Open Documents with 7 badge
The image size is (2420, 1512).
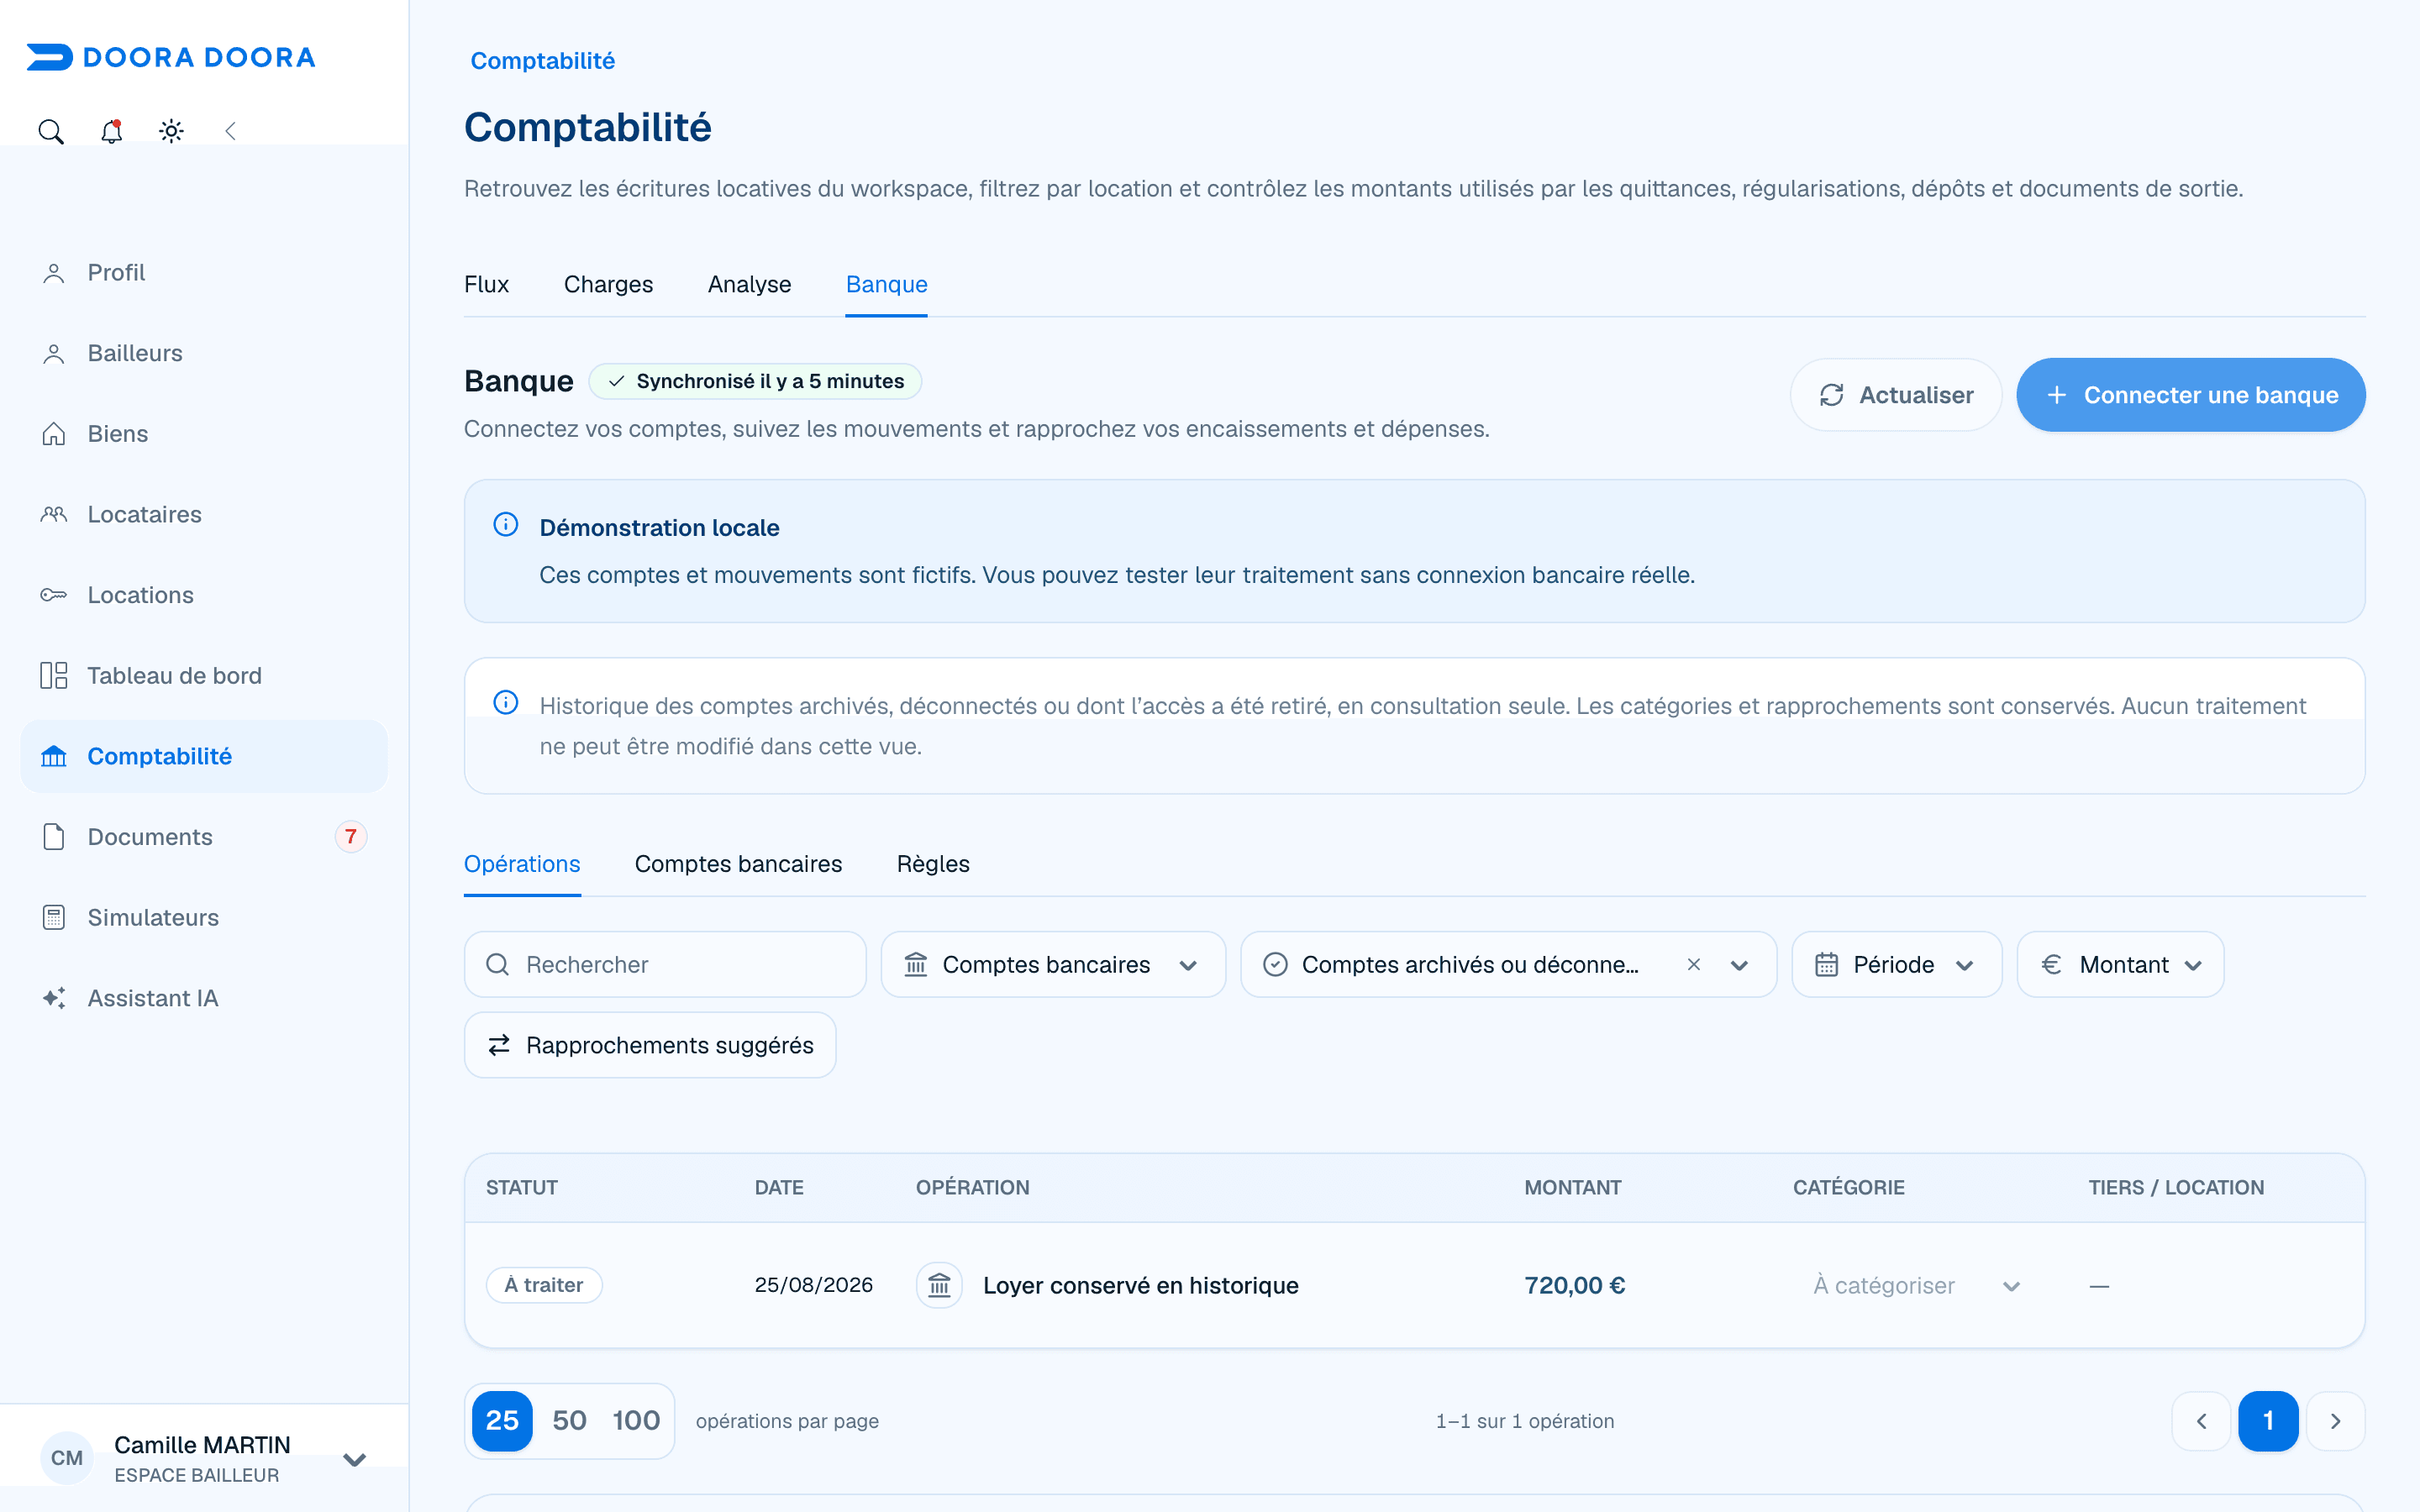click(204, 837)
